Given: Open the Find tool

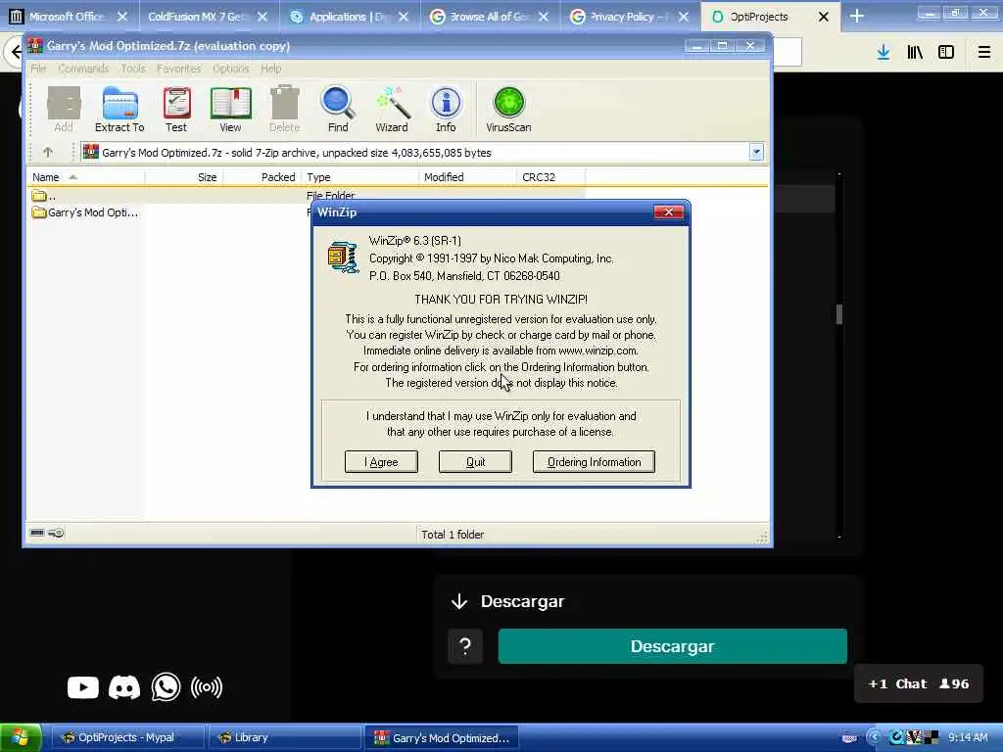Looking at the screenshot, I should coord(338,110).
